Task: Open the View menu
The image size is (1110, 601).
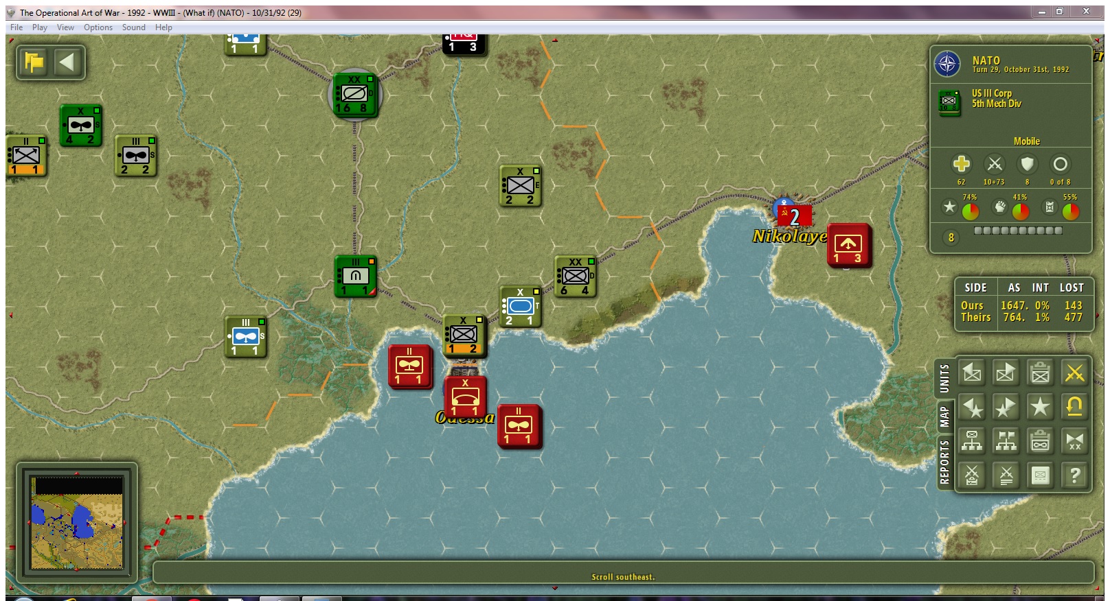Action: [x=65, y=27]
